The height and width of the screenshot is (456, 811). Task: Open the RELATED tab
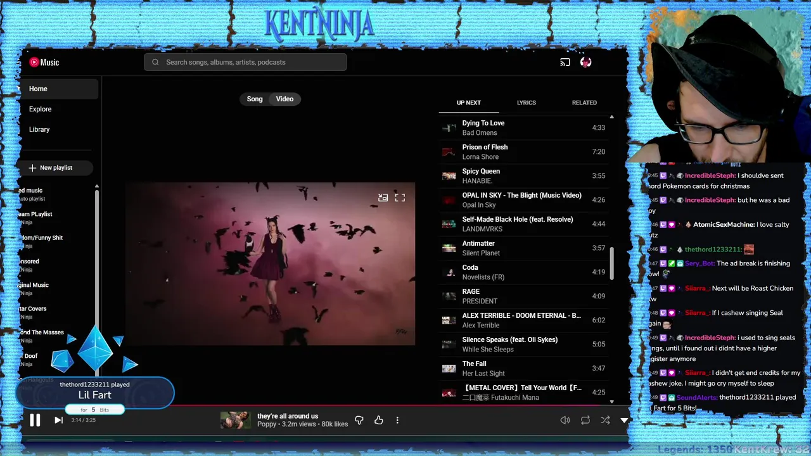click(x=584, y=103)
